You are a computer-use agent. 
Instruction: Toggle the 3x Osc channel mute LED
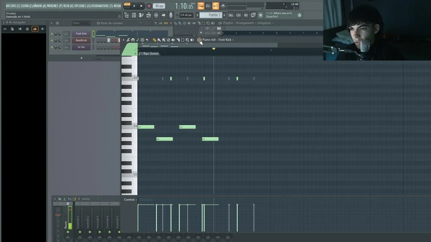[x=52, y=47]
